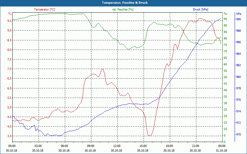Viewport: 247px width, 154px height.
Task: Click the 10 humidity axis value
Action: tap(225, 129)
